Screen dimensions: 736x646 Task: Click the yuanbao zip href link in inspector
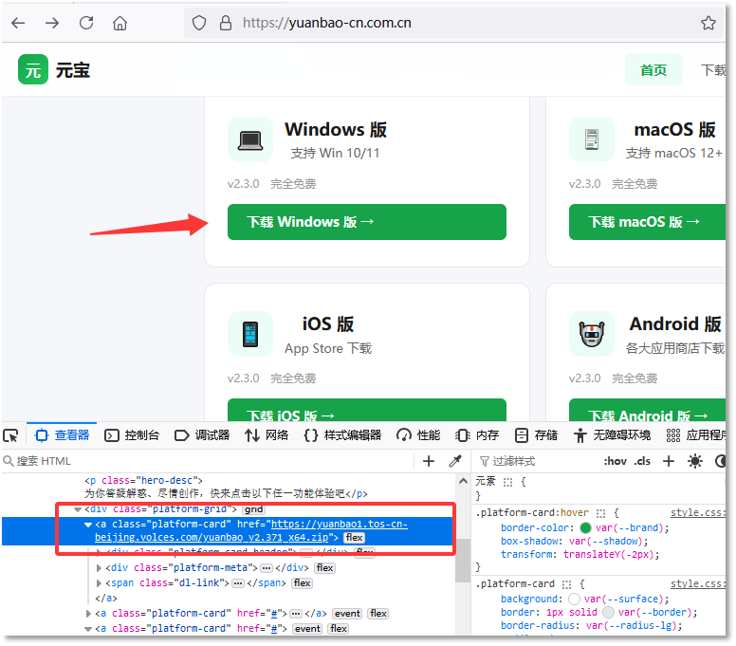[251, 530]
